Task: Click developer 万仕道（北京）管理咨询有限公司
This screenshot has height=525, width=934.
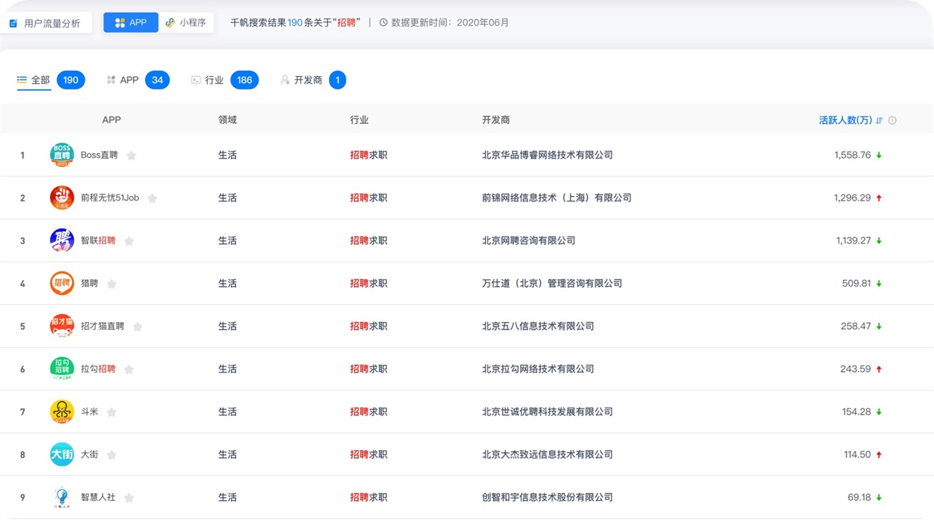Action: coord(552,283)
